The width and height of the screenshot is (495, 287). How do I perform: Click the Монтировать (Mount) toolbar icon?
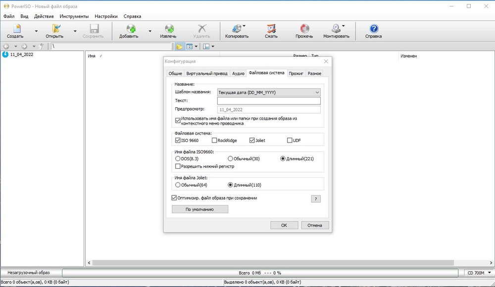click(x=336, y=29)
